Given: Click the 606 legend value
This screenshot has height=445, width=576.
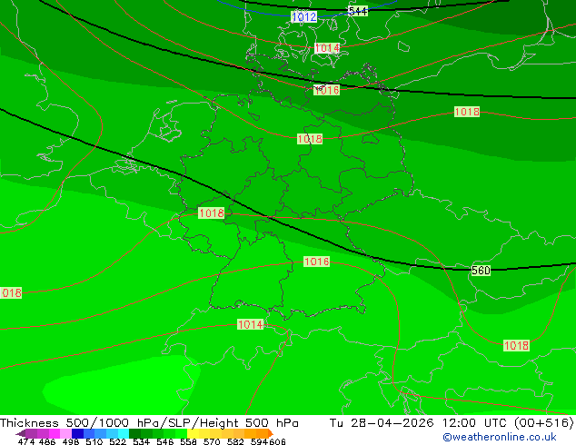Looking at the screenshot, I should tap(277, 441).
